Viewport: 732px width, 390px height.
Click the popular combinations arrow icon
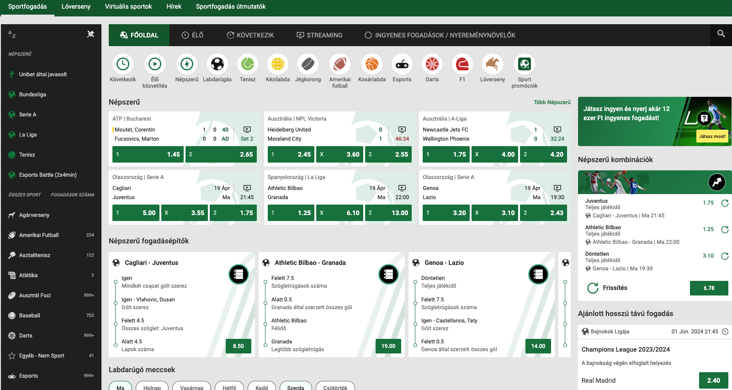pos(717,182)
